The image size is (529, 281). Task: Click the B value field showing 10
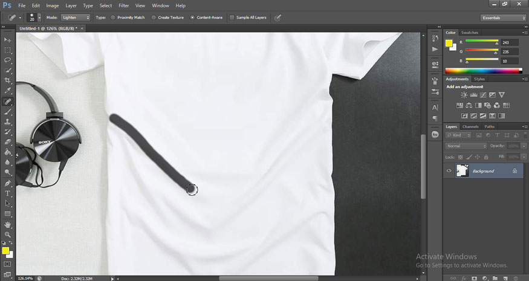pos(509,61)
